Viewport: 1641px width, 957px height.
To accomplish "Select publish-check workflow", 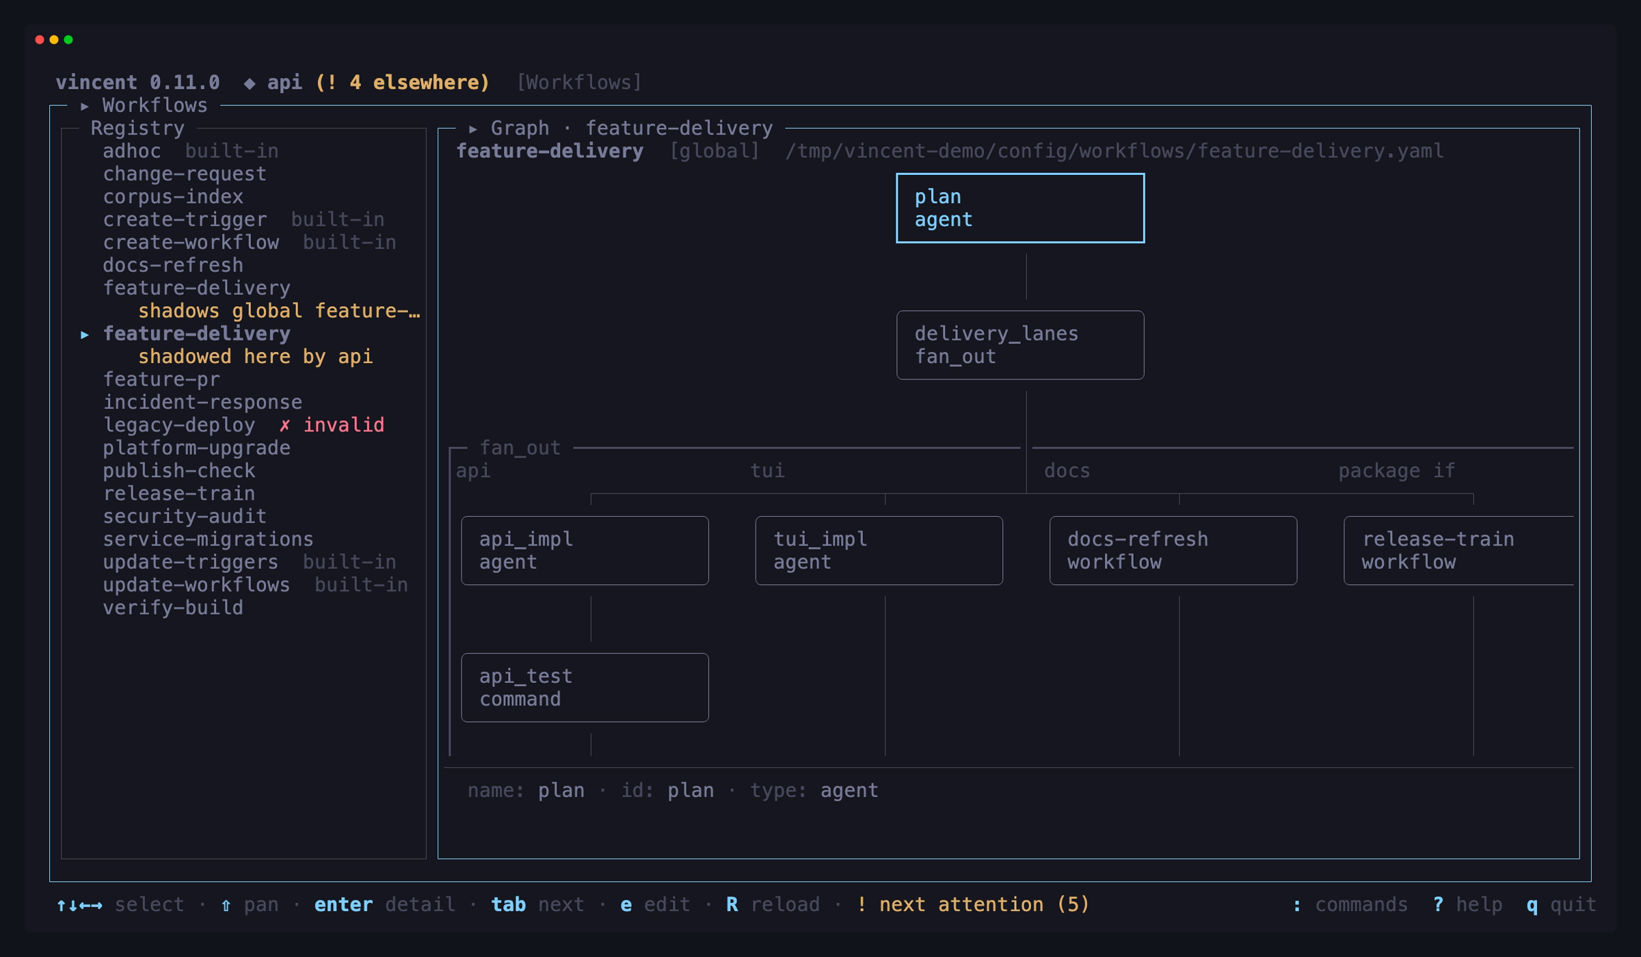I will click(179, 471).
